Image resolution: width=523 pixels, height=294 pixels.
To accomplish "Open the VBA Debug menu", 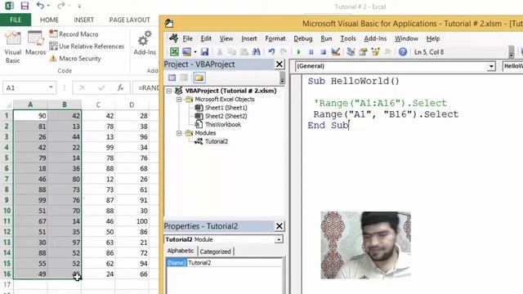I will [x=303, y=38].
